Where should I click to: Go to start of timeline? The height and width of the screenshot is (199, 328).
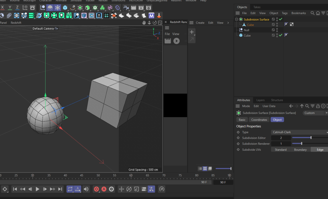[15, 189]
